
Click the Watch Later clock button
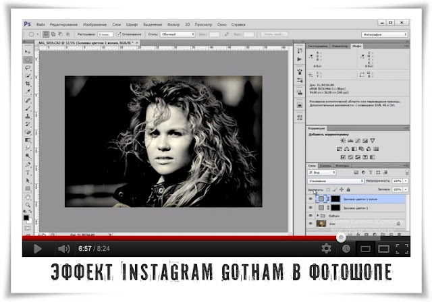point(346,249)
